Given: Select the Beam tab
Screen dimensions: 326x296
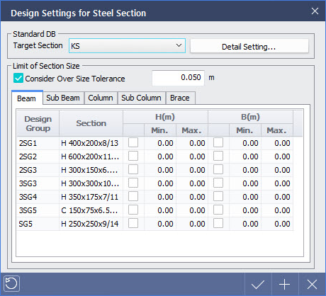Looking at the screenshot, I should [x=27, y=98].
